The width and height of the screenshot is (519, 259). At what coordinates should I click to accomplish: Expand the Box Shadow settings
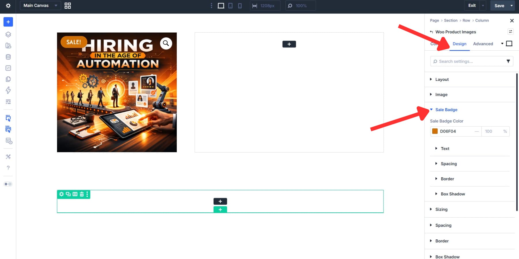452,194
